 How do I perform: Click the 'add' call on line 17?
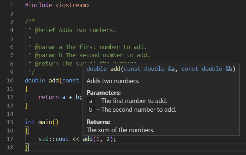(87, 139)
